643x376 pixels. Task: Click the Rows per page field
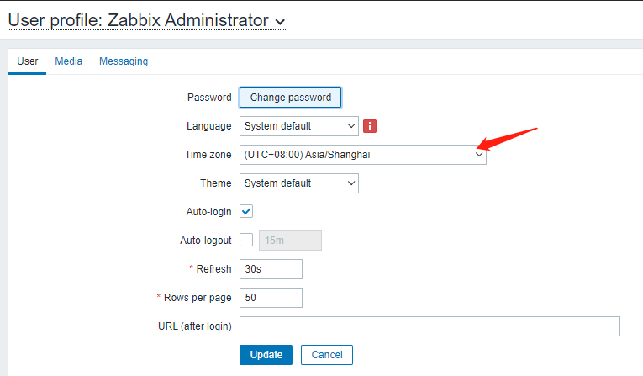point(271,298)
